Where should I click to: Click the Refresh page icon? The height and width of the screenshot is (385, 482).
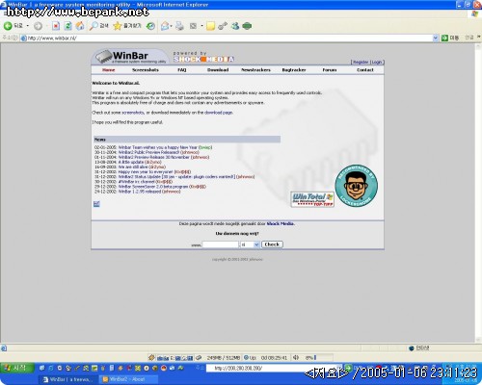67,26
